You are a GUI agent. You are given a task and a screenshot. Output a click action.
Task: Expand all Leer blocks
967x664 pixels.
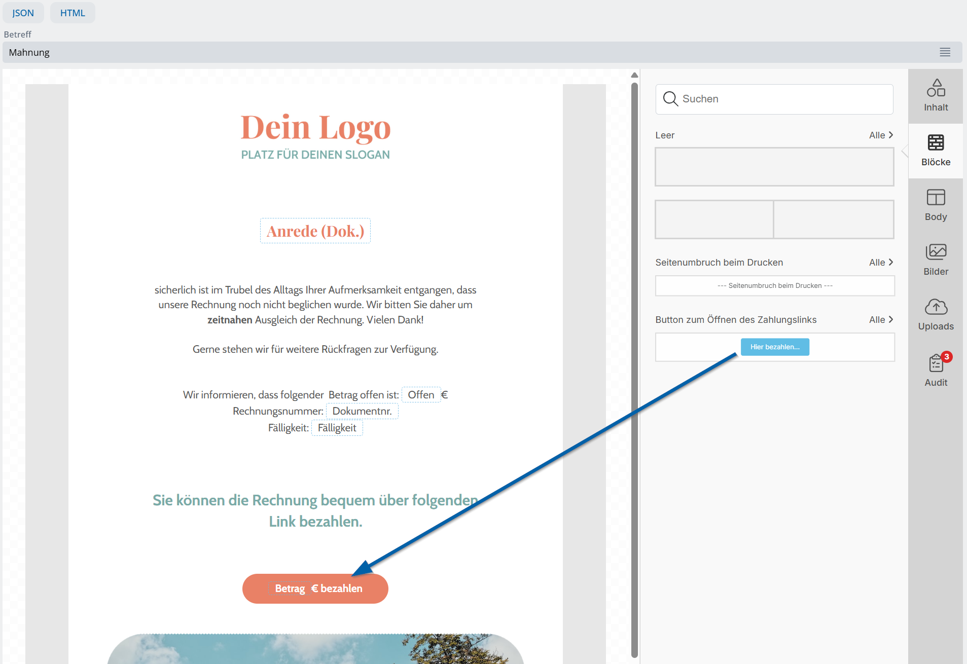(x=881, y=135)
